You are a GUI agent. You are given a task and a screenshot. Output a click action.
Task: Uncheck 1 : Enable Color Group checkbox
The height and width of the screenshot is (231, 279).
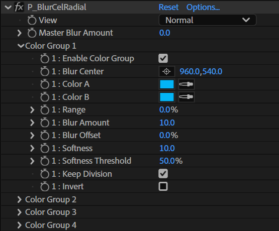163,58
